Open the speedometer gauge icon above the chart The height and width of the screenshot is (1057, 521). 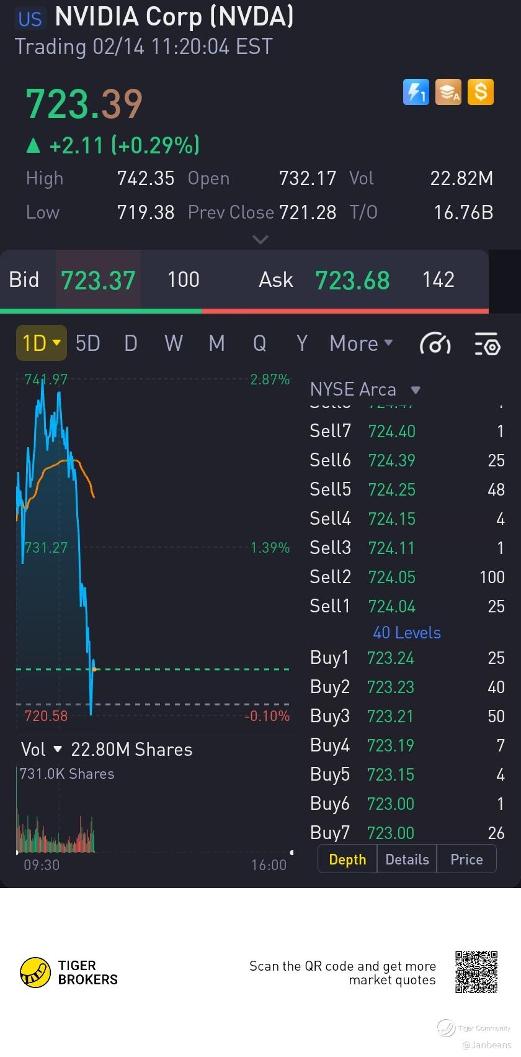[435, 343]
